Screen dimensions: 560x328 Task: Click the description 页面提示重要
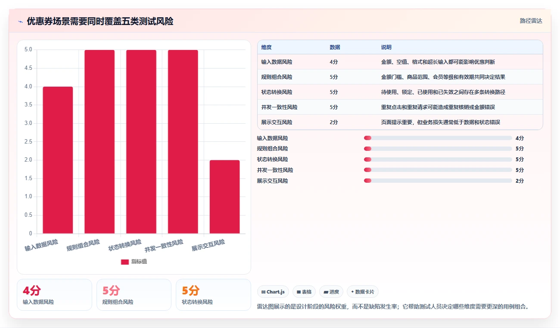[x=441, y=122]
